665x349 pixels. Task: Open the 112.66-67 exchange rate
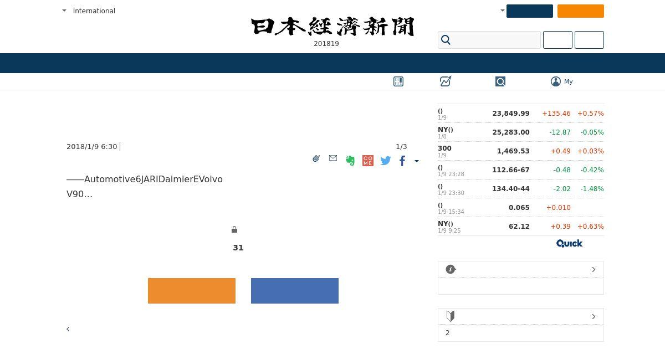coord(511,170)
